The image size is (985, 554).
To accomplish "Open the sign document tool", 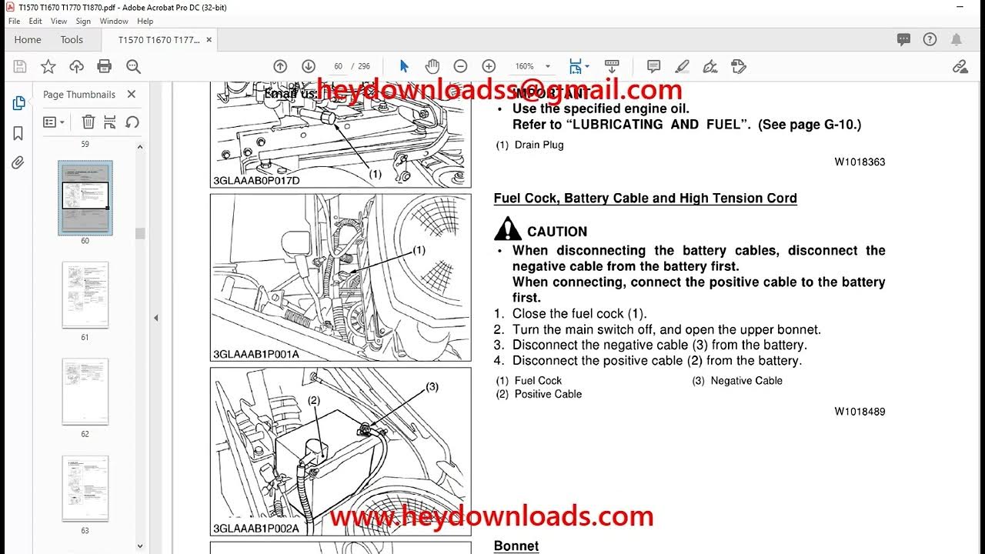I will tap(710, 66).
